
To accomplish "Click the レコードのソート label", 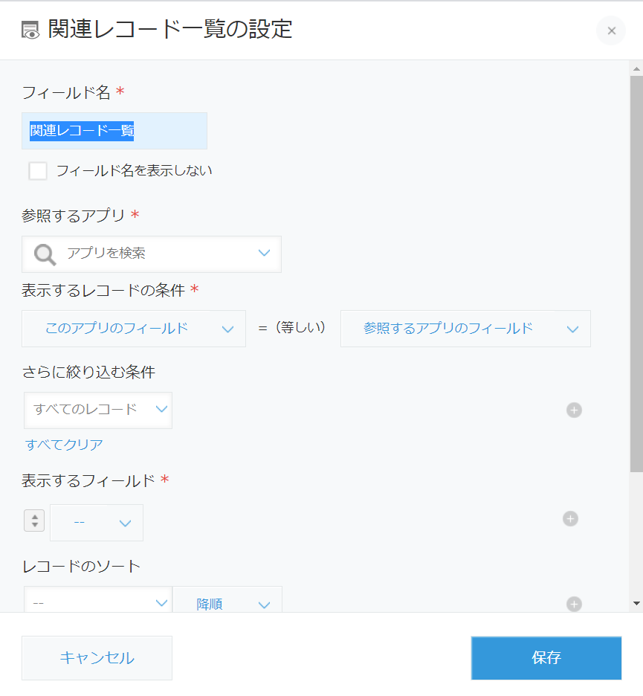I will click(81, 567).
